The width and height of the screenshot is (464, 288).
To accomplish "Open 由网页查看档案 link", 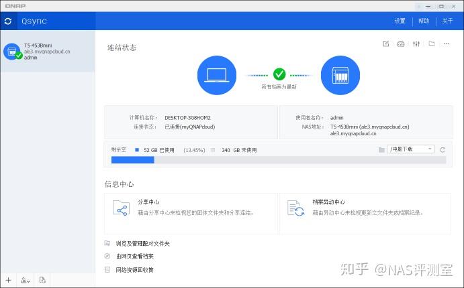I will point(135,256).
